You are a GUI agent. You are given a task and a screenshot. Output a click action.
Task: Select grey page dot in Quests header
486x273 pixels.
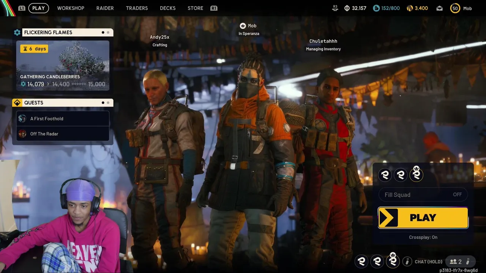coord(108,103)
